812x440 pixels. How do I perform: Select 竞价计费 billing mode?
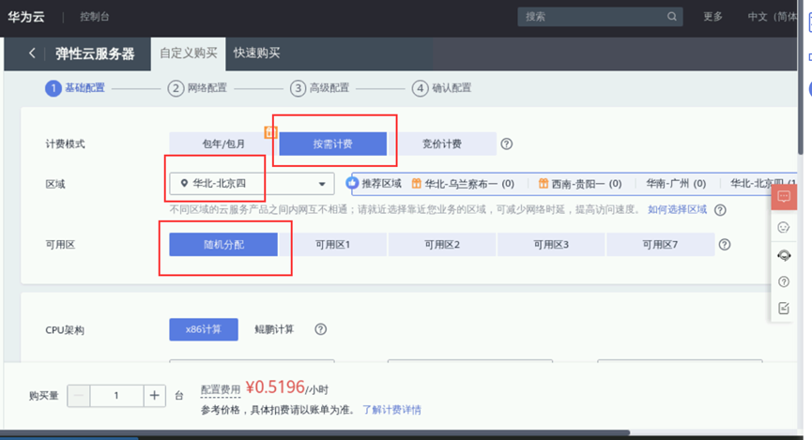(x=442, y=144)
